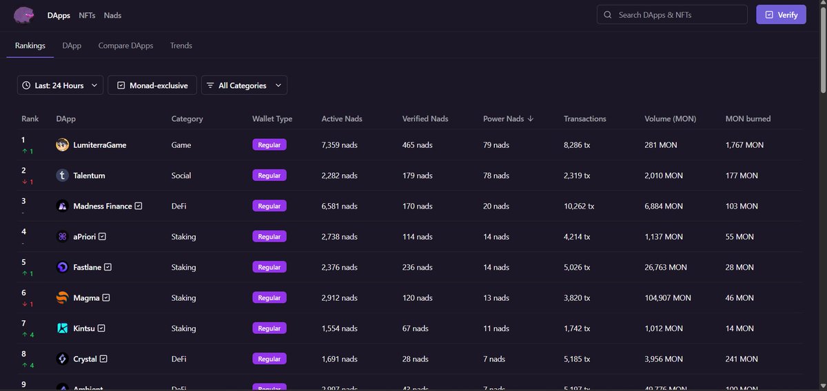Open the LumiterraGame dapp icon
This screenshot has width=827, height=391.
click(62, 145)
